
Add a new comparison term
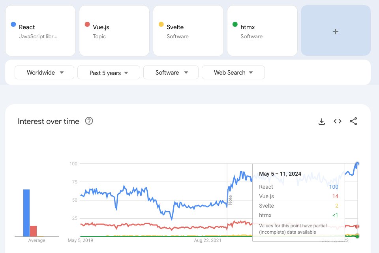coord(336,31)
